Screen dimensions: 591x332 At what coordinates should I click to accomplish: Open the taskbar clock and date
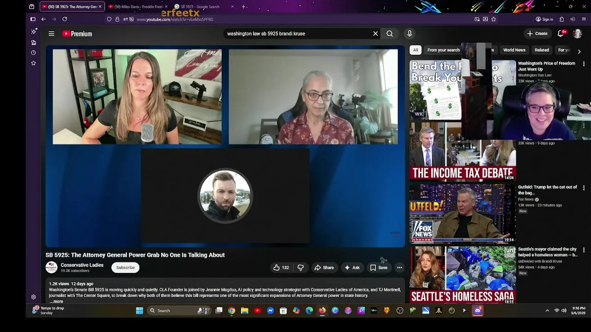pos(578,311)
